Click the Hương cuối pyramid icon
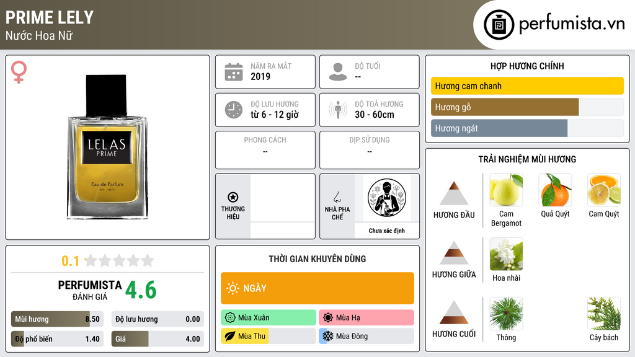The width and height of the screenshot is (635, 357). coord(454,312)
